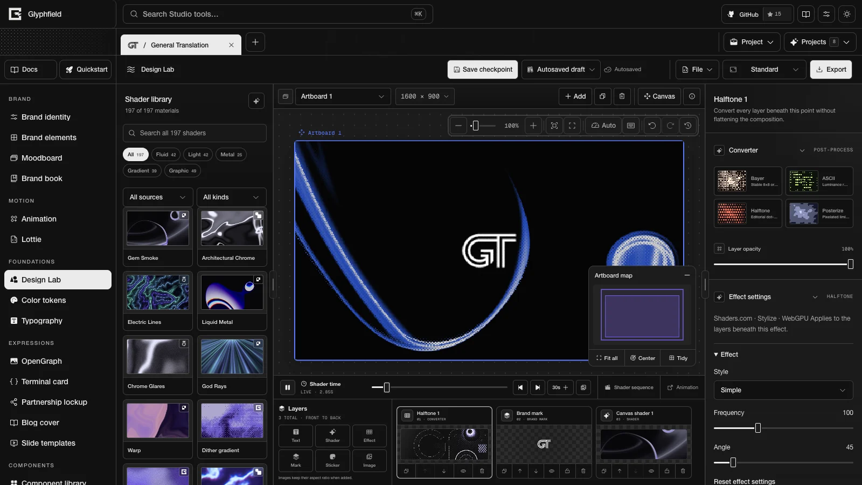
Task: Toggle visibility of Canvas shader 1 layer
Action: tap(651, 471)
